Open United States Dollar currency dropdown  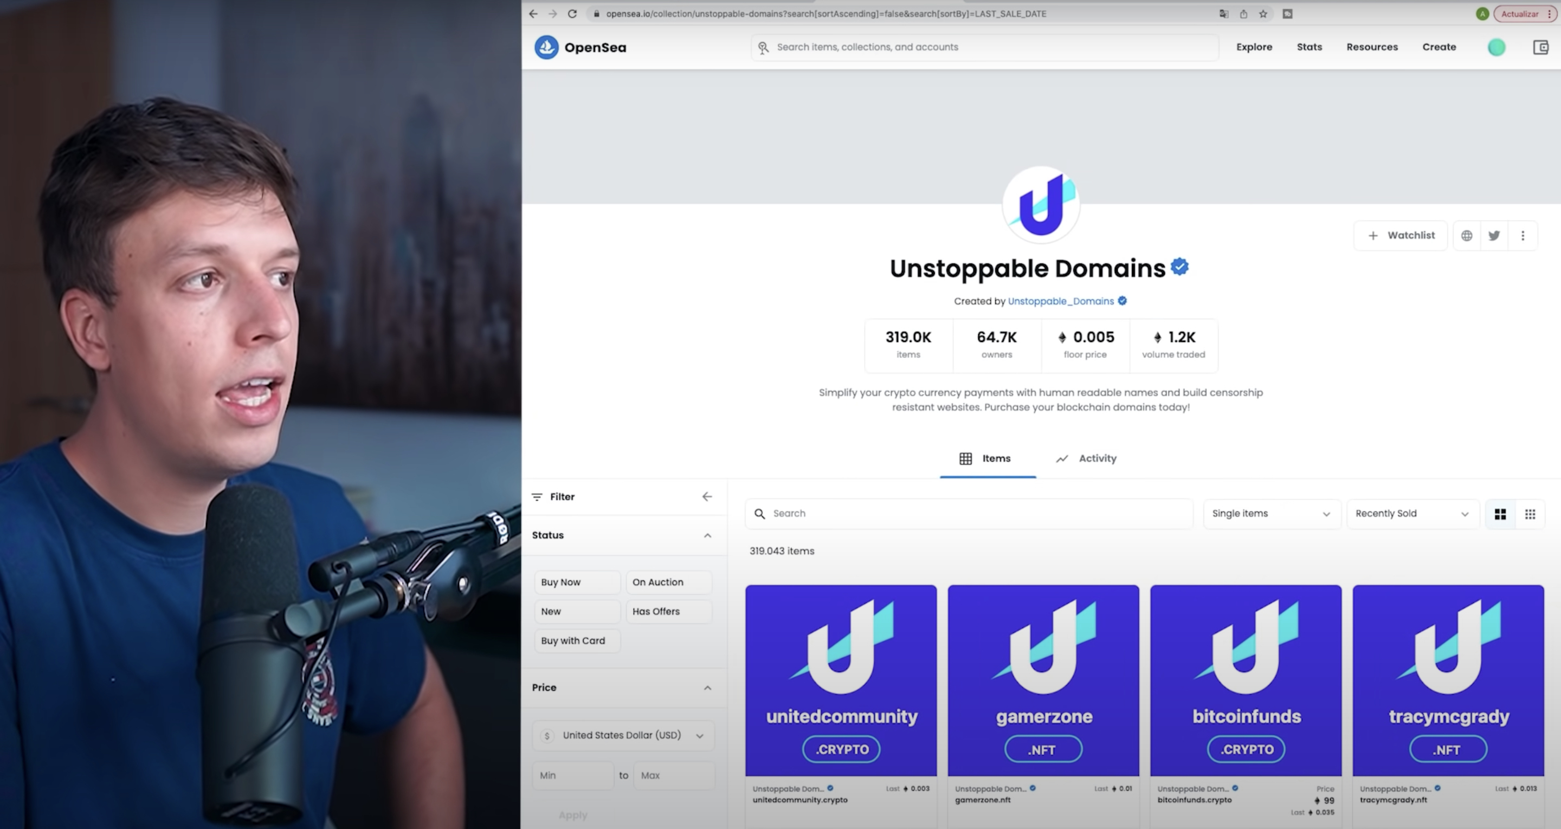(623, 736)
